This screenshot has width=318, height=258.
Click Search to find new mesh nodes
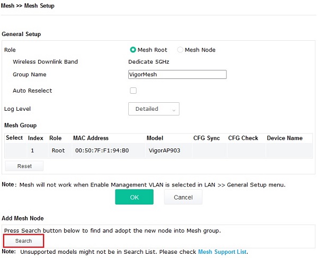(23, 241)
